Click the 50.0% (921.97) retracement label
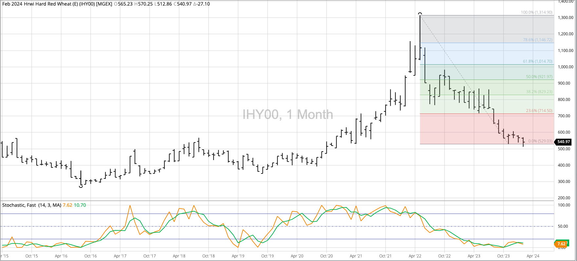This screenshot has height=261, width=577. click(539, 77)
